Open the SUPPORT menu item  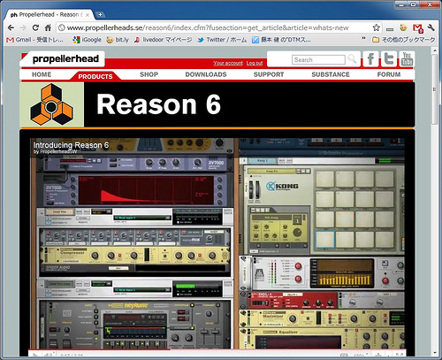coord(269,74)
